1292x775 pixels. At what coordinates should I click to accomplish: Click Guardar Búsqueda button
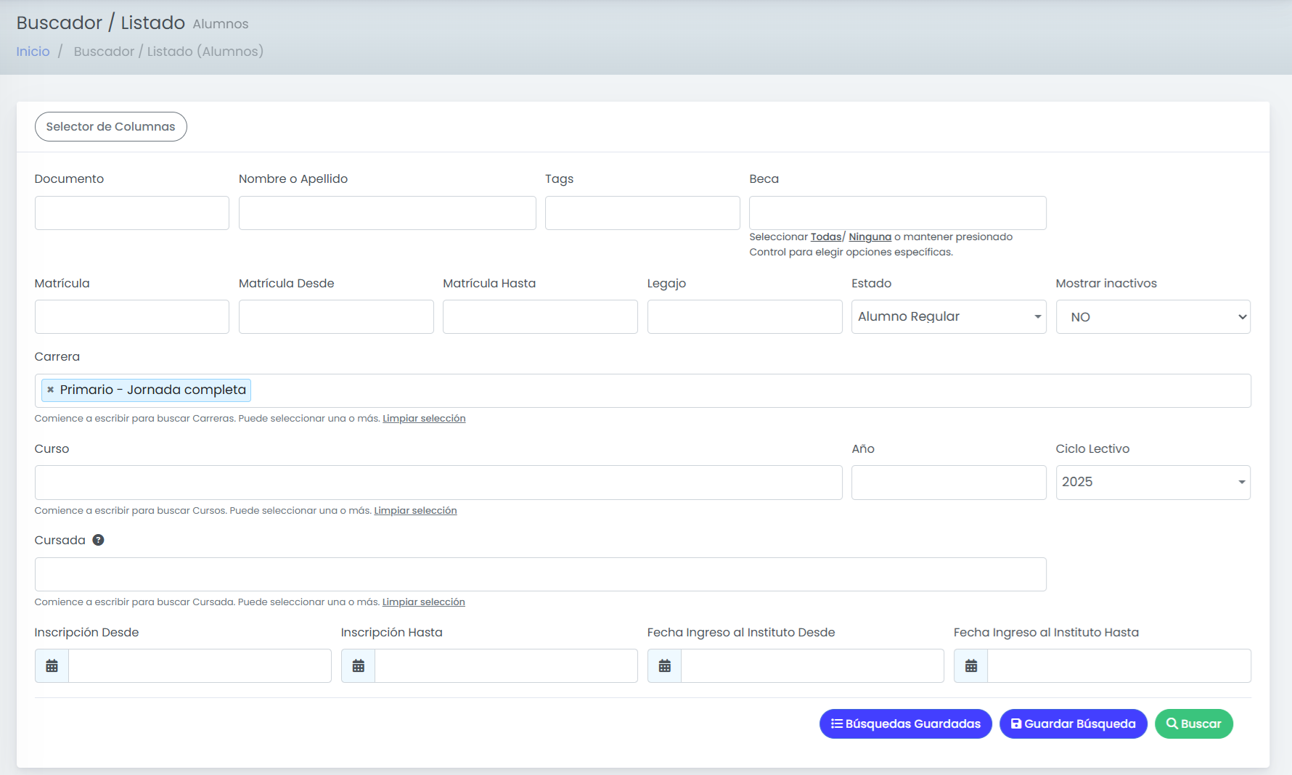[1073, 723]
